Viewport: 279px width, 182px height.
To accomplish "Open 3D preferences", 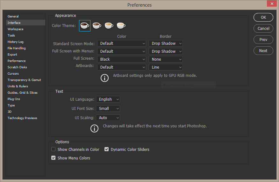I will [x=25, y=112].
